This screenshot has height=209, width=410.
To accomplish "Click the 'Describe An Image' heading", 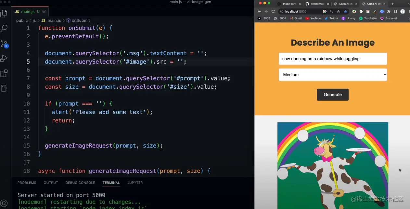I will tap(333, 43).
